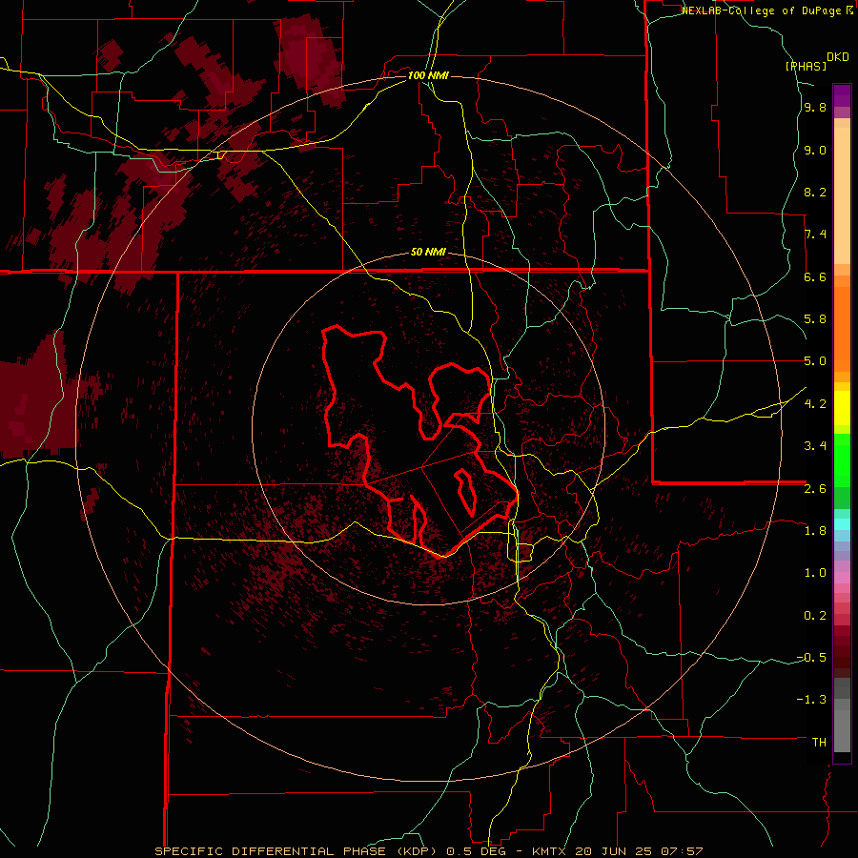Viewport: 858px width, 858px height.
Task: Click the TH threshold label on scale
Action: 819,743
